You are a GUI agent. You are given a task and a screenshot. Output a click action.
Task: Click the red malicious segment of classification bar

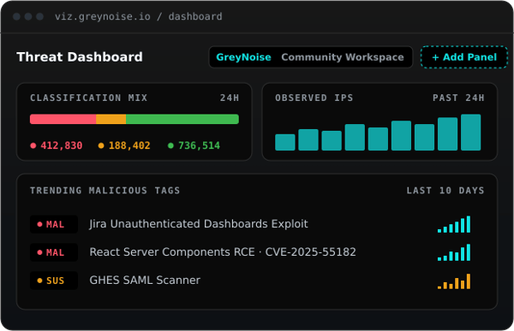(63, 119)
